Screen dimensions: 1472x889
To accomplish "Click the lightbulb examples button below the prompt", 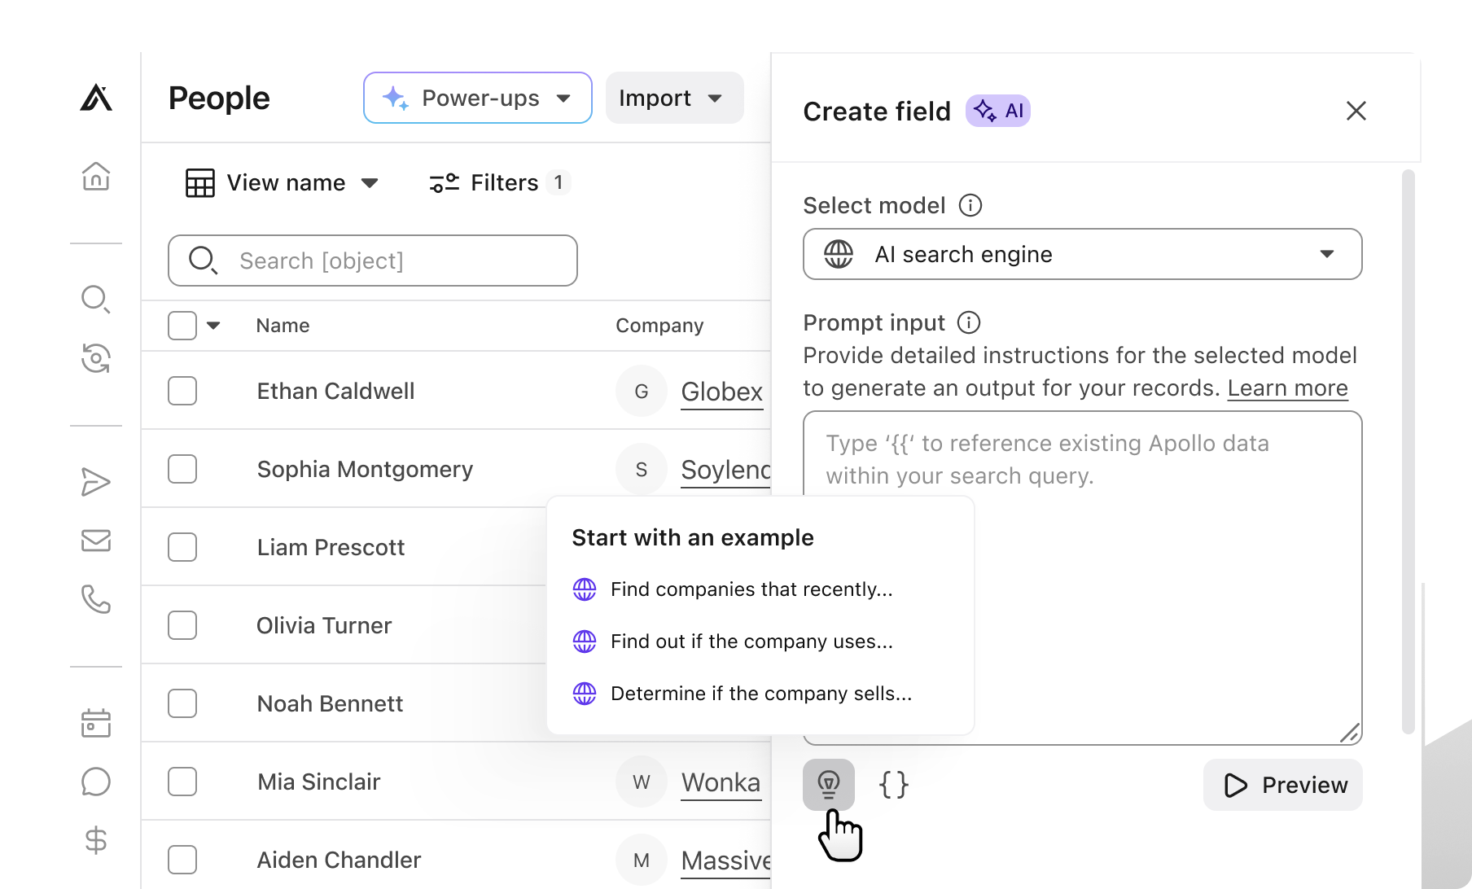I will (x=829, y=784).
